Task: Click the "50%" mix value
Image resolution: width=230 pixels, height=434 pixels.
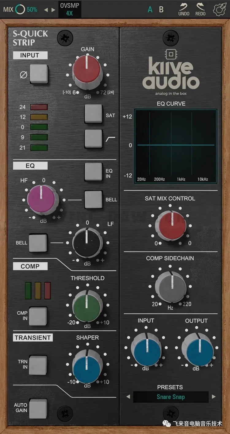Action: click(x=32, y=10)
